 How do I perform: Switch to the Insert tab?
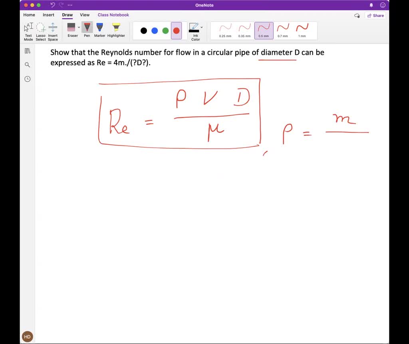click(48, 15)
